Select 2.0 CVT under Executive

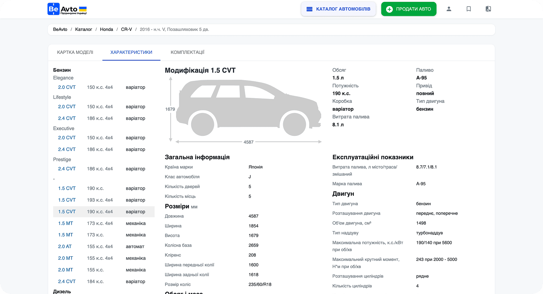pos(67,138)
